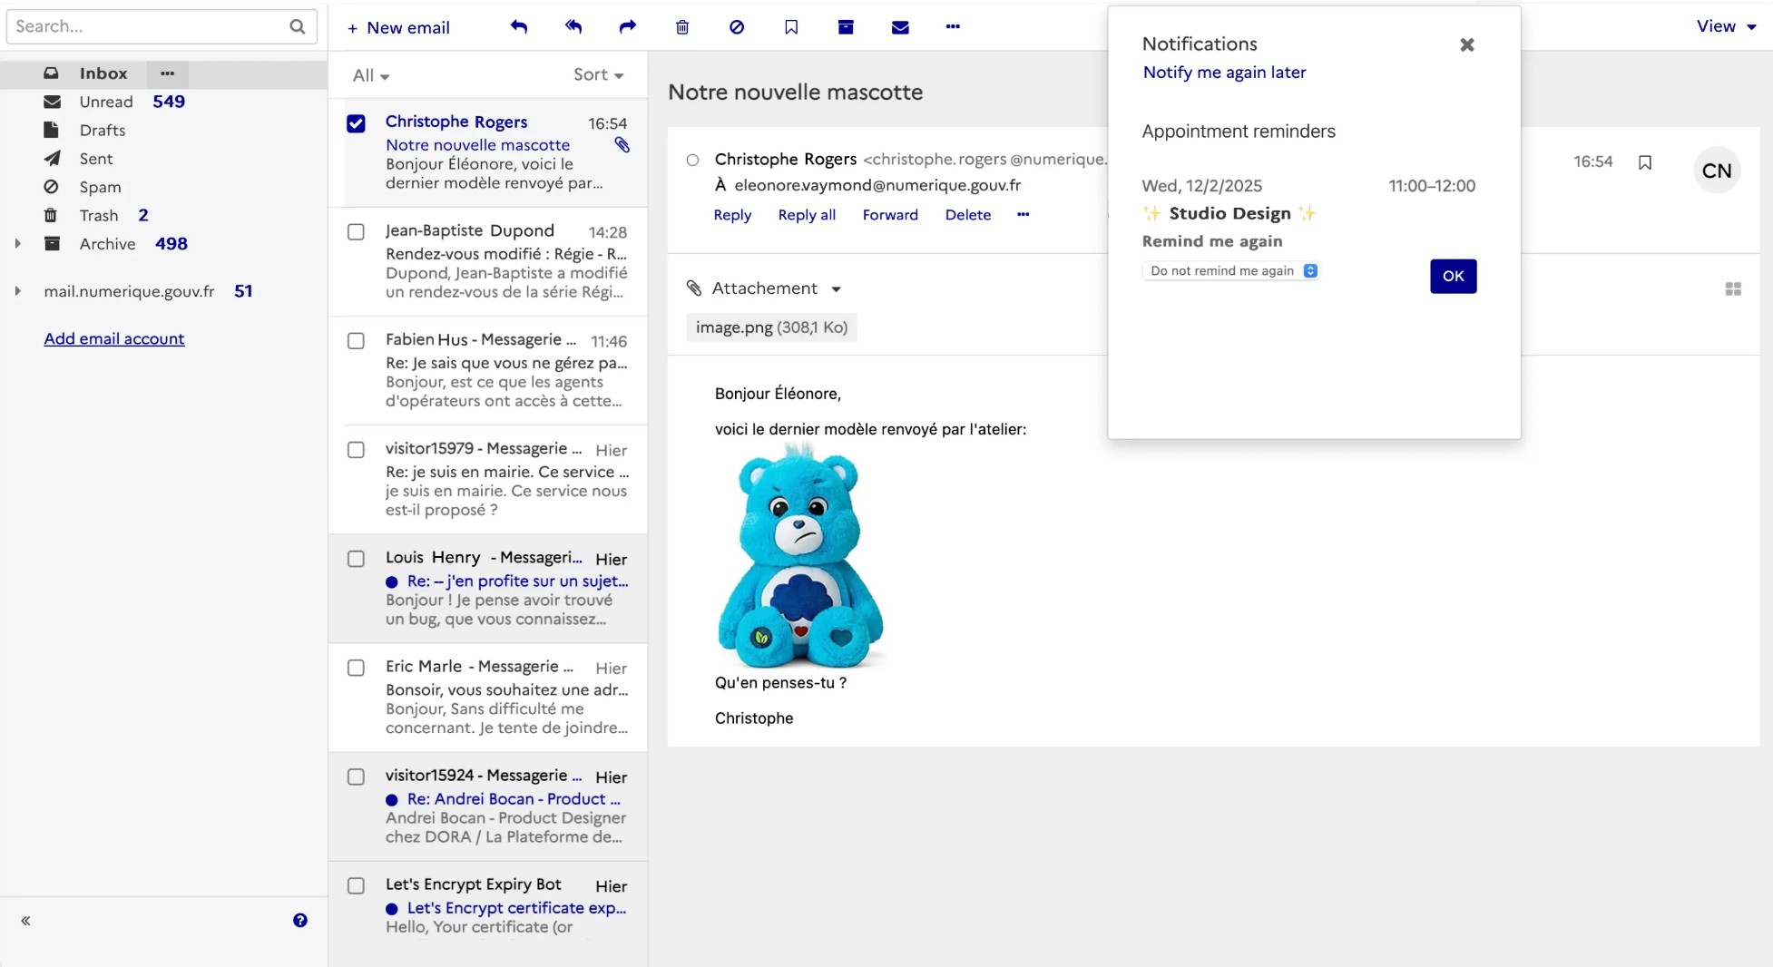Viewport: 1773px width, 967px height.
Task: Click the attachment grid view icon
Action: (1733, 289)
